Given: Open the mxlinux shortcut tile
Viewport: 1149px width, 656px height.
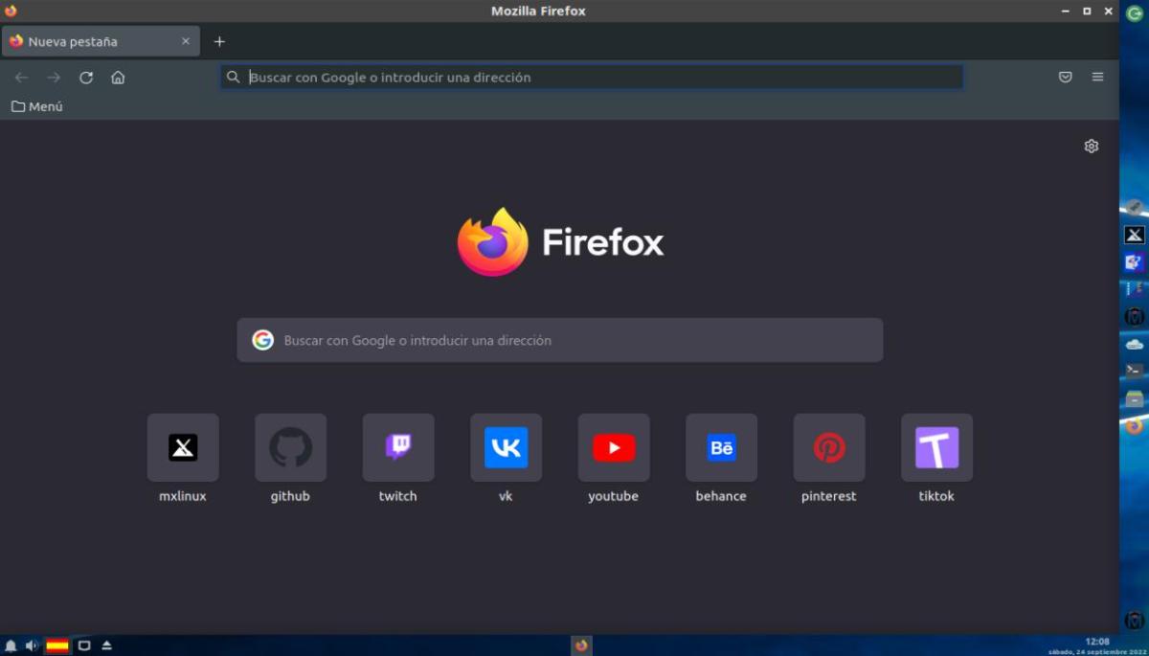Looking at the screenshot, I should 183,447.
